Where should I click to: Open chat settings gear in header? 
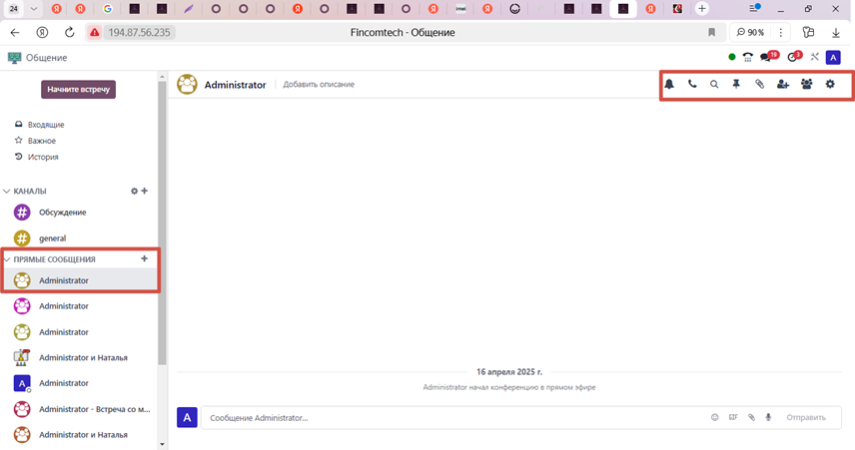tap(830, 85)
